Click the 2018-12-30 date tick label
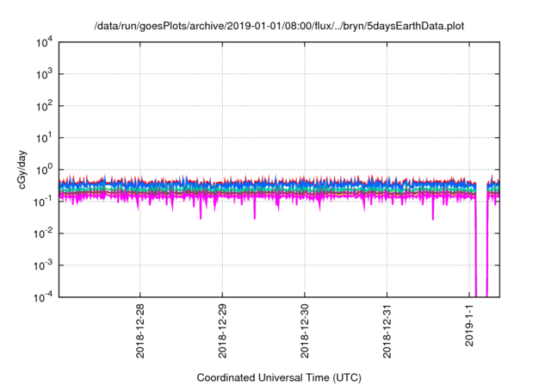The image size is (551, 386). pyautogui.click(x=304, y=331)
